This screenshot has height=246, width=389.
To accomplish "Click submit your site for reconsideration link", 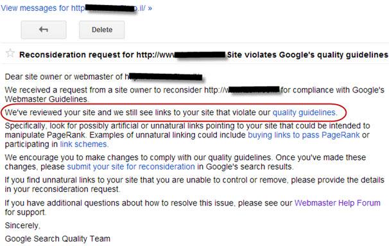I will (131, 166).
